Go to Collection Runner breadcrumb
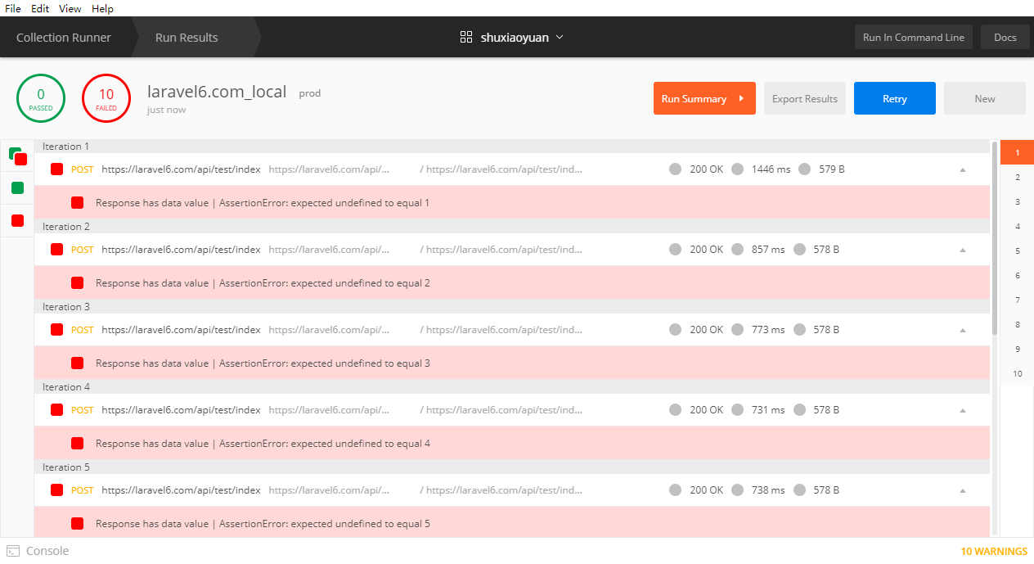Viewport: 1034px width, 564px height. pyautogui.click(x=64, y=37)
